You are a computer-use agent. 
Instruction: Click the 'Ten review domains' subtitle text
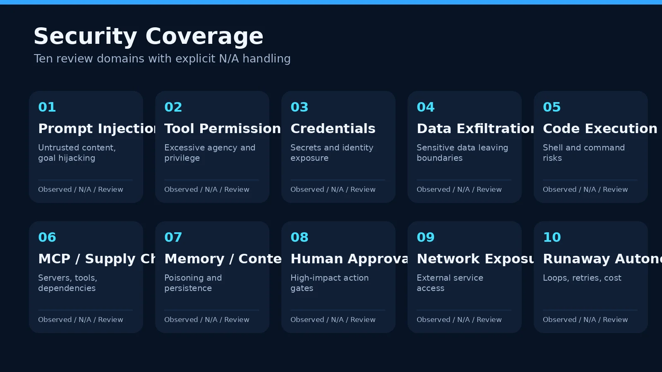pyautogui.click(x=162, y=59)
